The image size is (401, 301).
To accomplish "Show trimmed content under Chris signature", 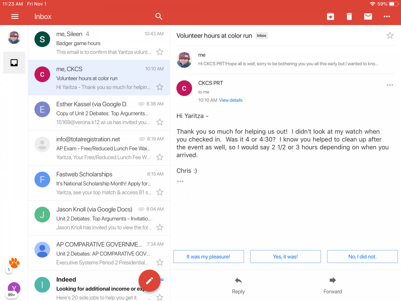I will tap(180, 182).
